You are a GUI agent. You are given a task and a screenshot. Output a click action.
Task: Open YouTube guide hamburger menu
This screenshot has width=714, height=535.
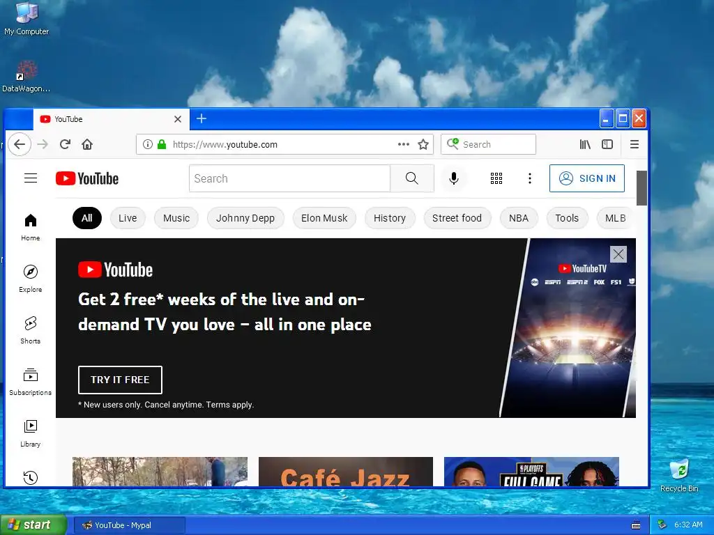(31, 178)
